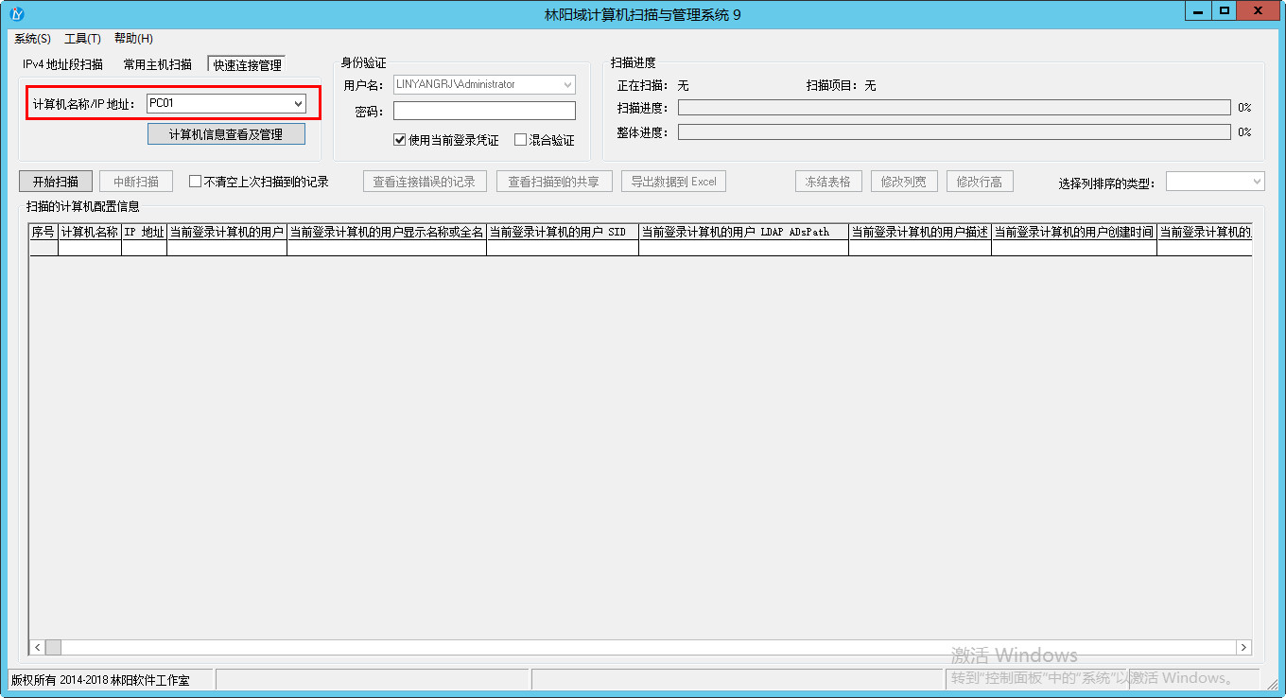
Task: Click 当前登录计算机的用户 LDAP ADsPath header
Action: click(x=743, y=232)
